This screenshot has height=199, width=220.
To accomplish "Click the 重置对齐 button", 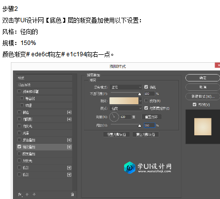I will [x=151, y=117].
